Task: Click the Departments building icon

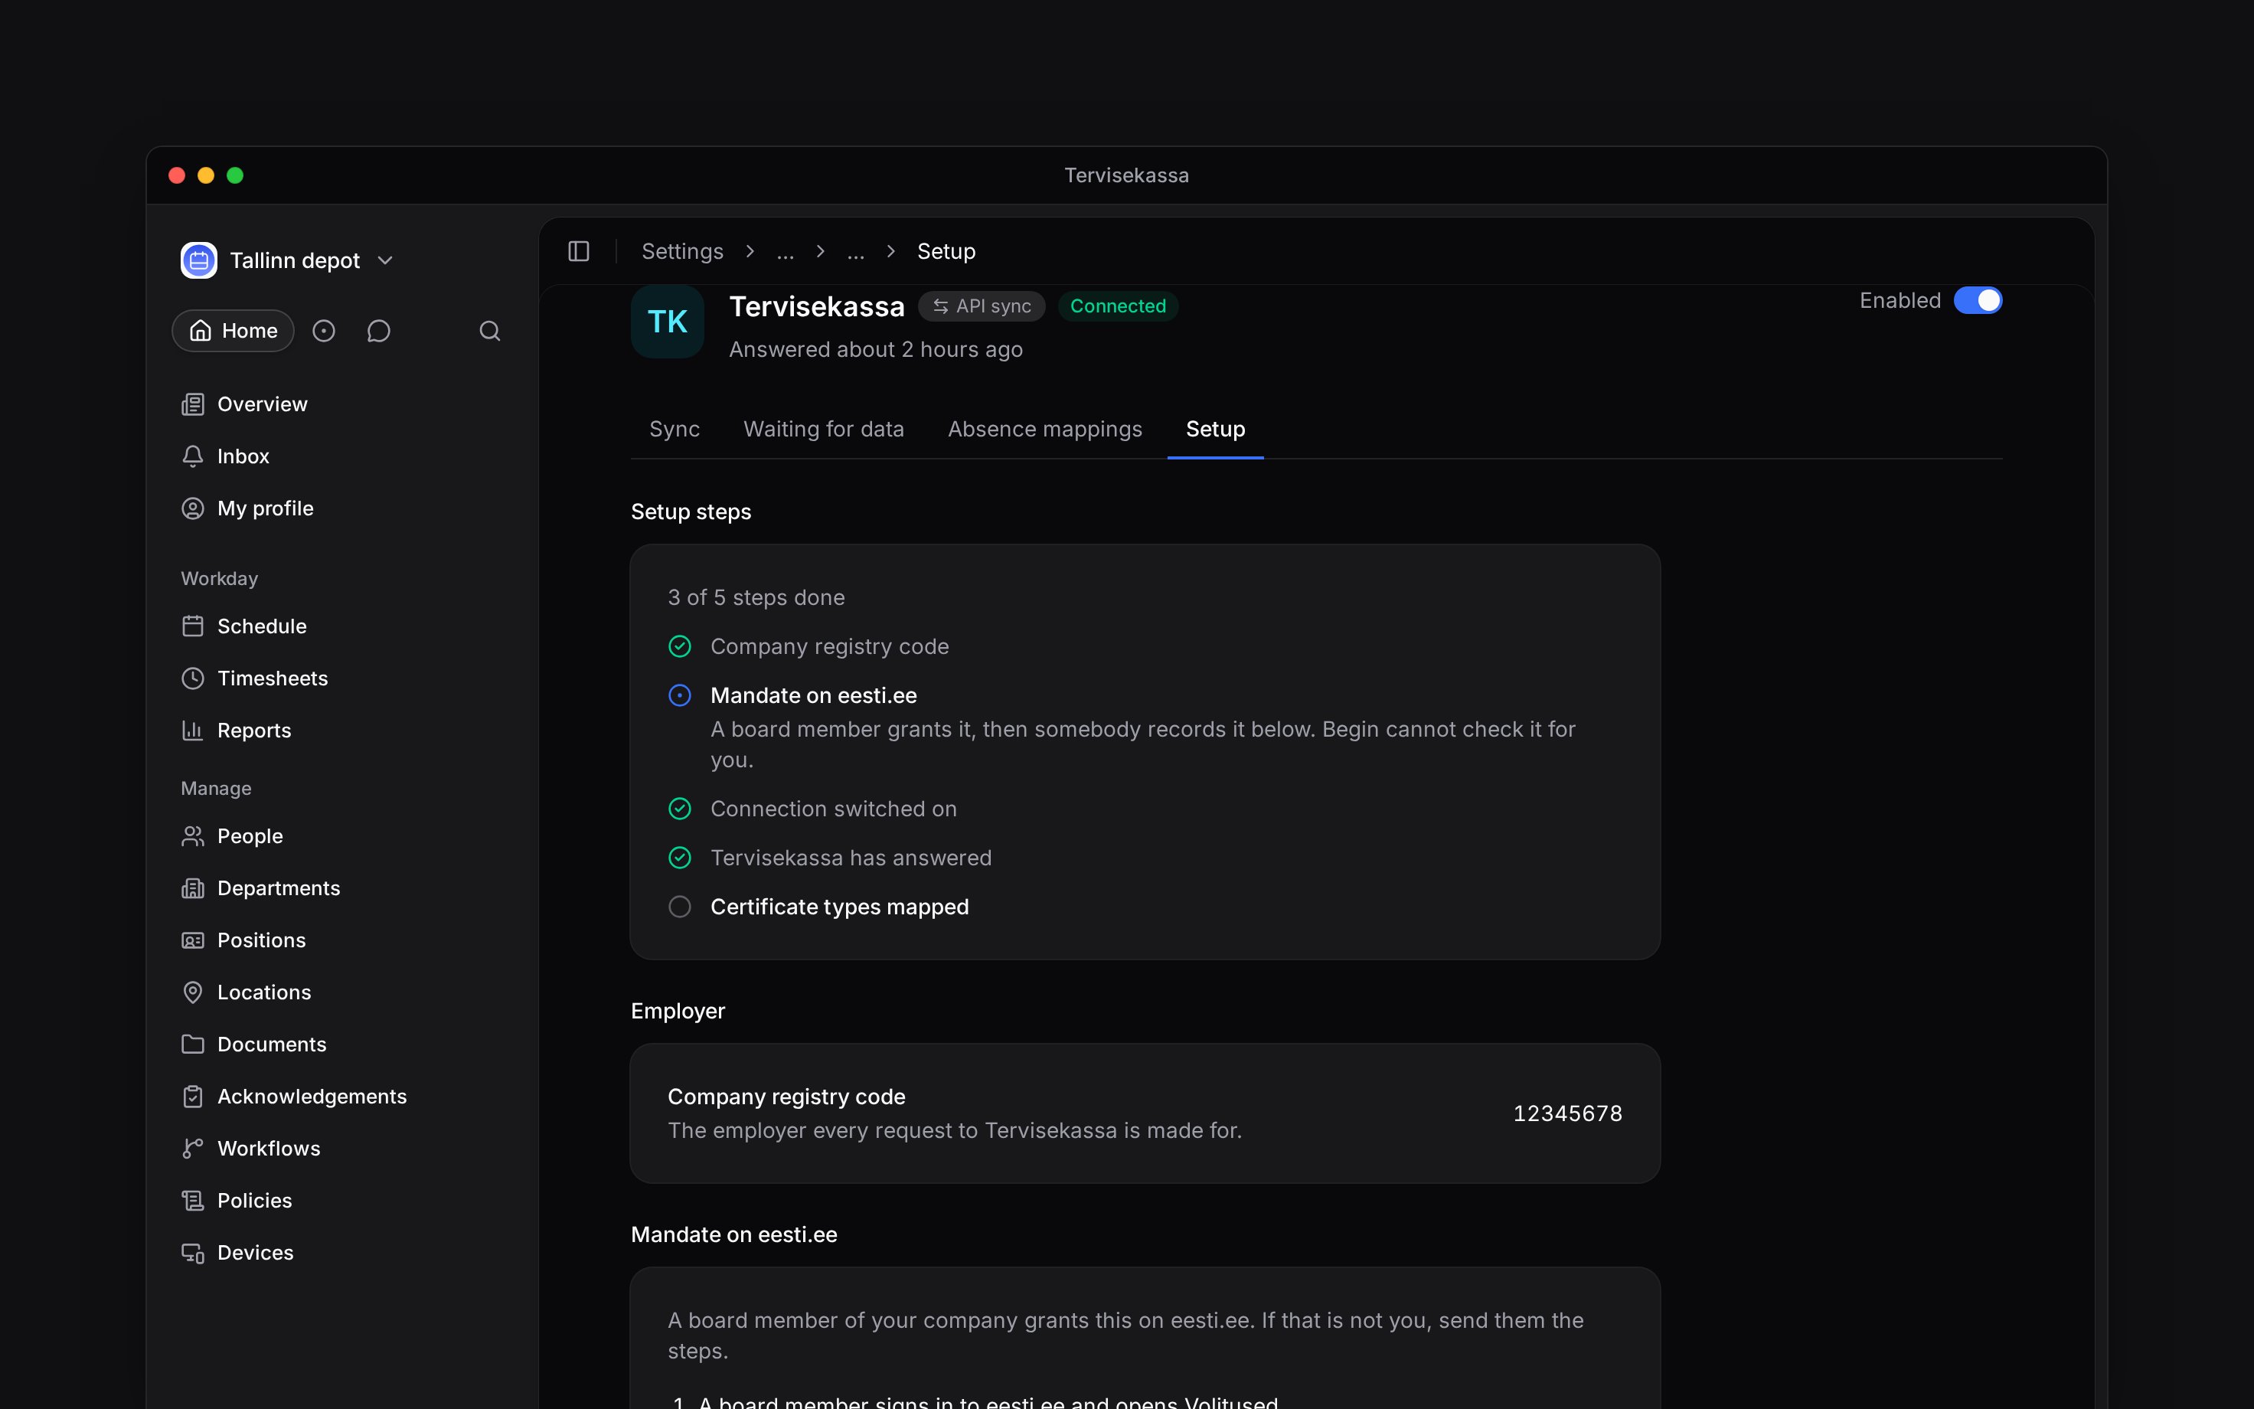Action: tap(193, 888)
